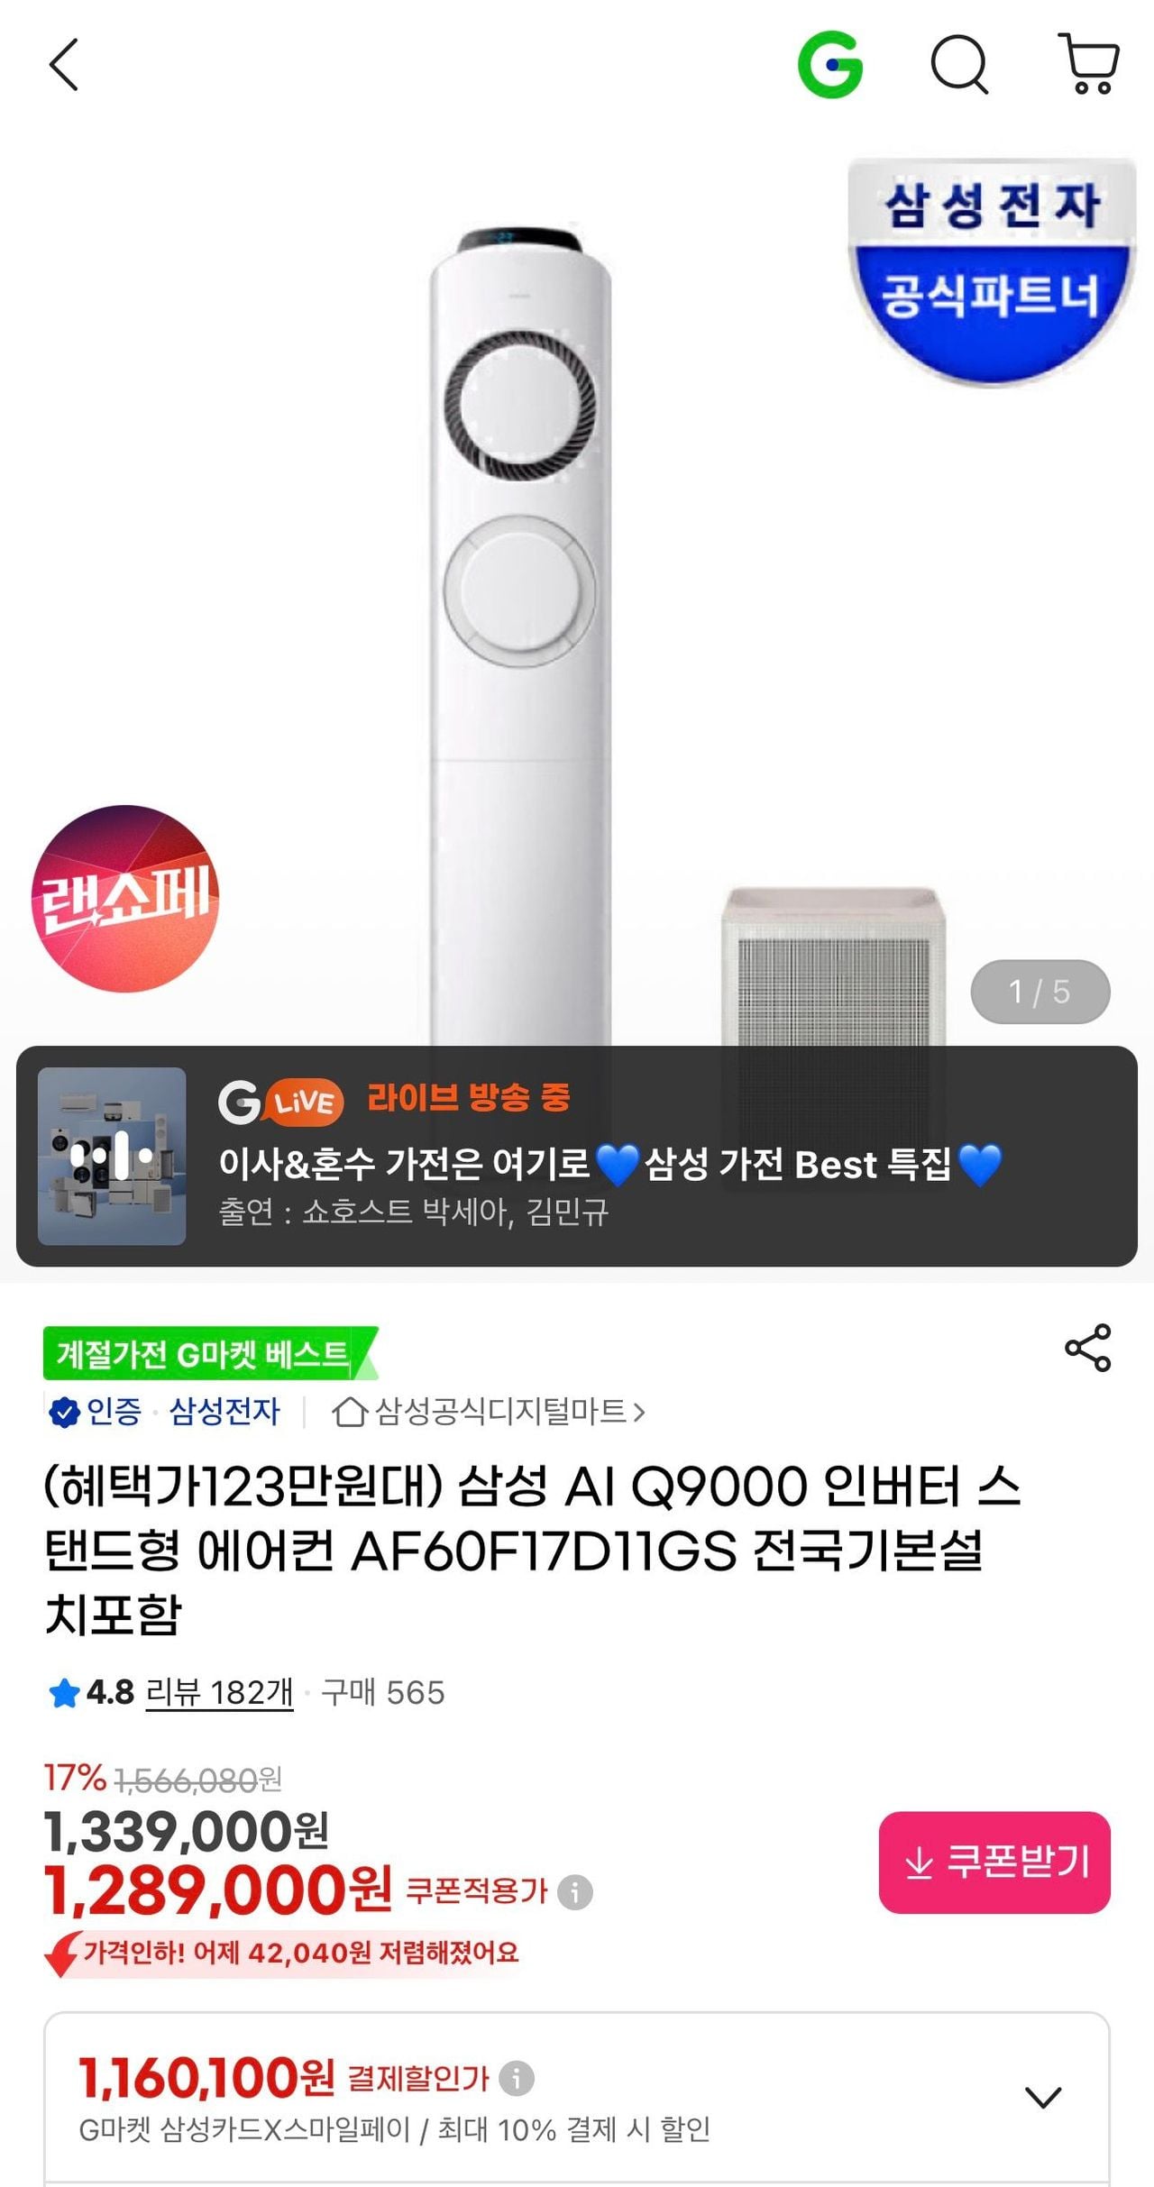
Task: Tap the blue star rating icon
Action: tap(64, 1693)
